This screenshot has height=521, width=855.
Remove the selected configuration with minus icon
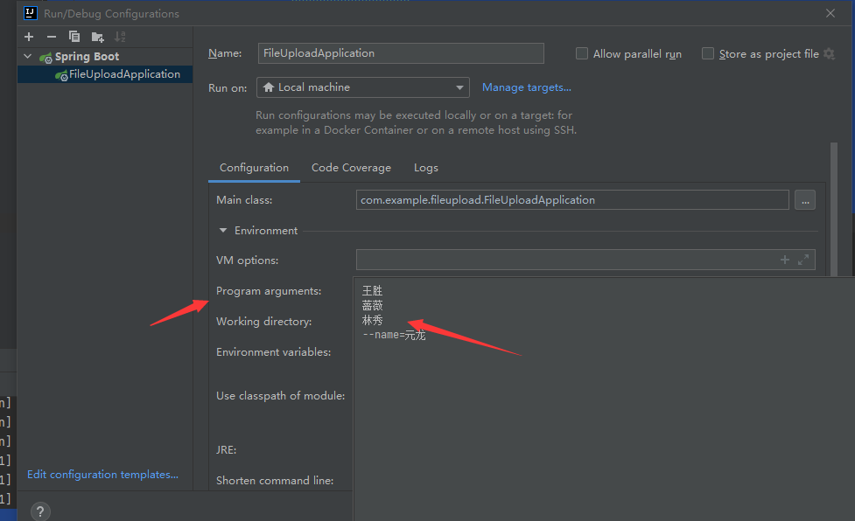click(x=52, y=37)
